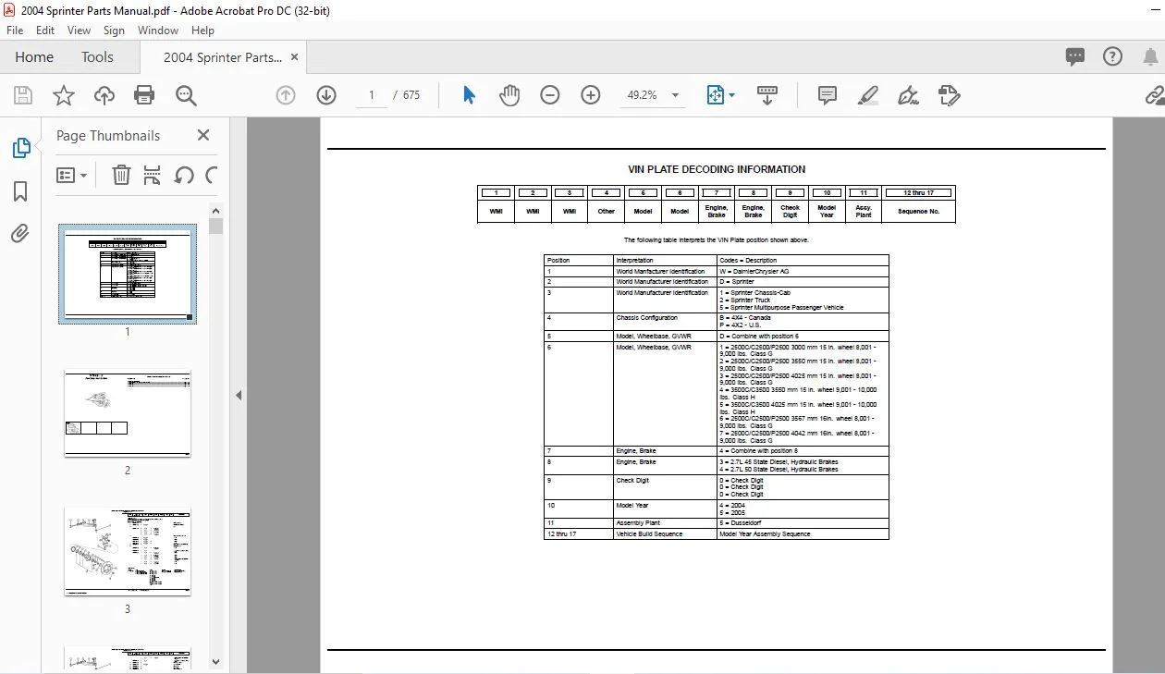Click the current page number field

click(372, 95)
